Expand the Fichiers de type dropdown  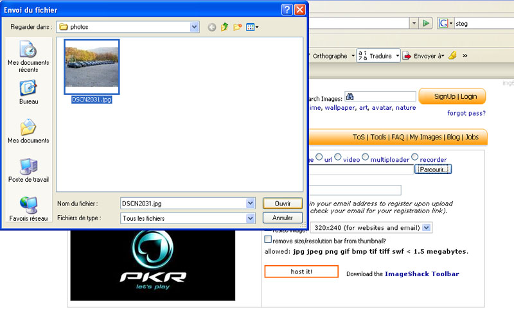click(x=250, y=218)
